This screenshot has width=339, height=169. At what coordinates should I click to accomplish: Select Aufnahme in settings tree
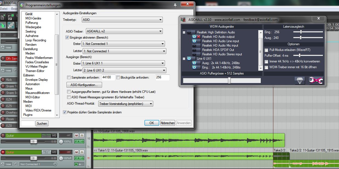pos(32,36)
